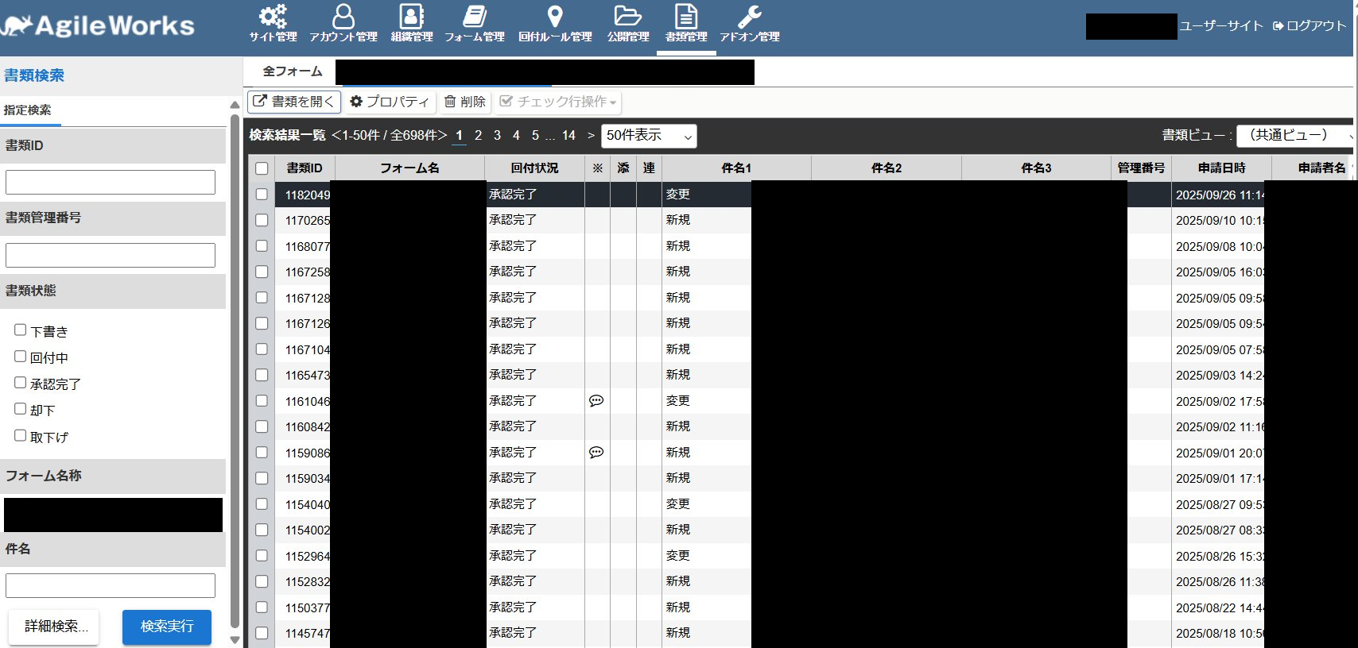Click comment bubble icon in row 1159086
Screen dimensions: 1358x648
point(596,453)
